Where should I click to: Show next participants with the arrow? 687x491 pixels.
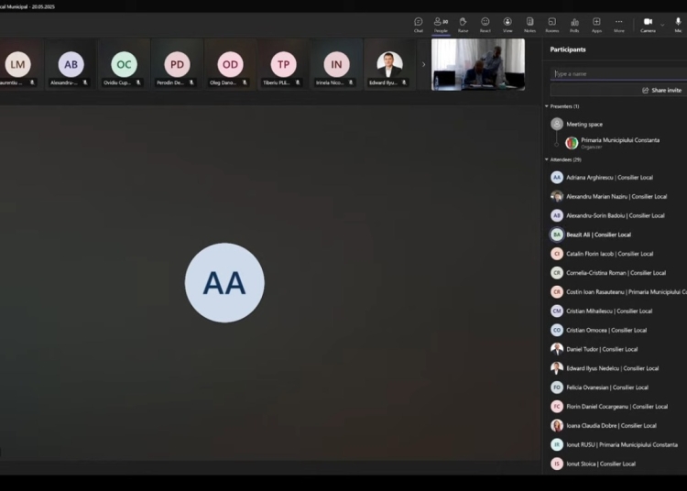pyautogui.click(x=423, y=64)
